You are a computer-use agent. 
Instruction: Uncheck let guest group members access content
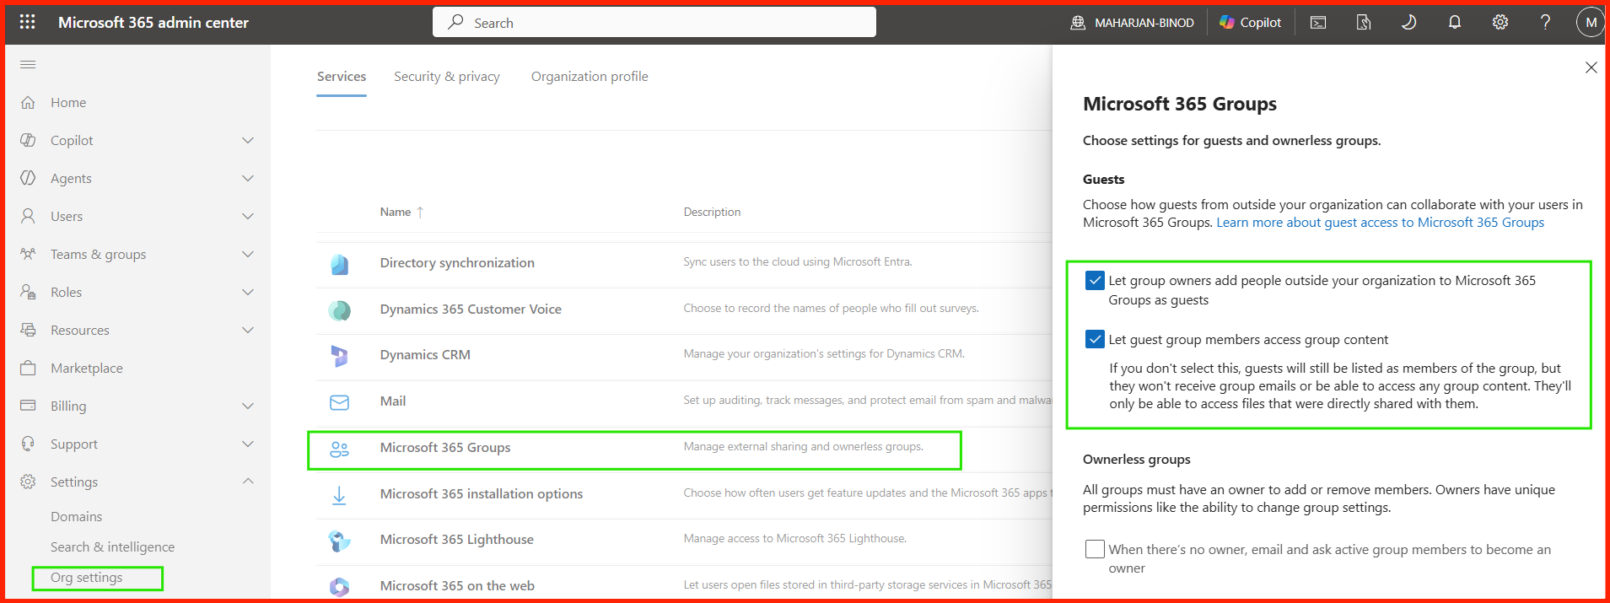(1095, 339)
